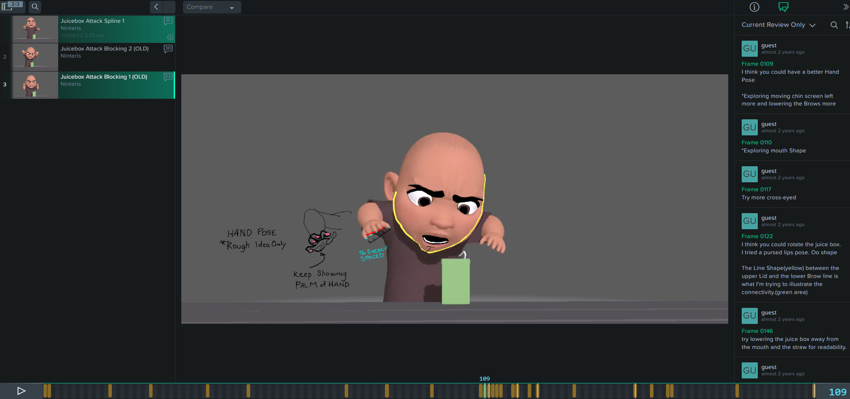Open the Compare dropdown
This screenshot has width=850, height=399.
pos(212,7)
